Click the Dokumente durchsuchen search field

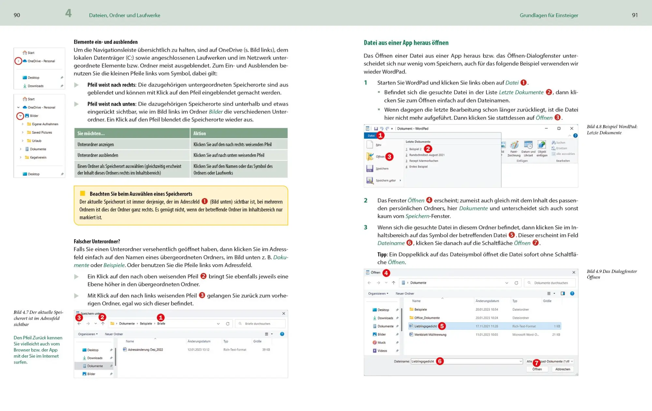[550, 283]
